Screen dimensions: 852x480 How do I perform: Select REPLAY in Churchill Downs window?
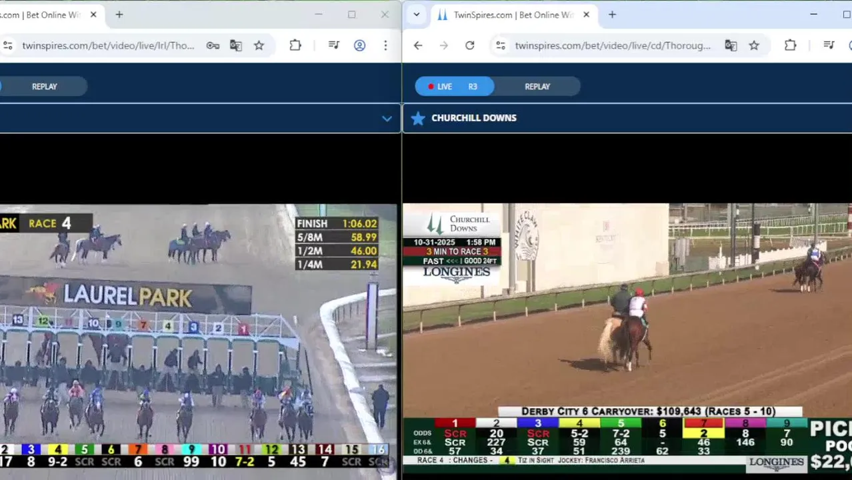(x=537, y=86)
